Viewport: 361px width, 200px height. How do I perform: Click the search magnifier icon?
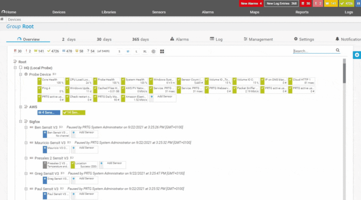[337, 50]
